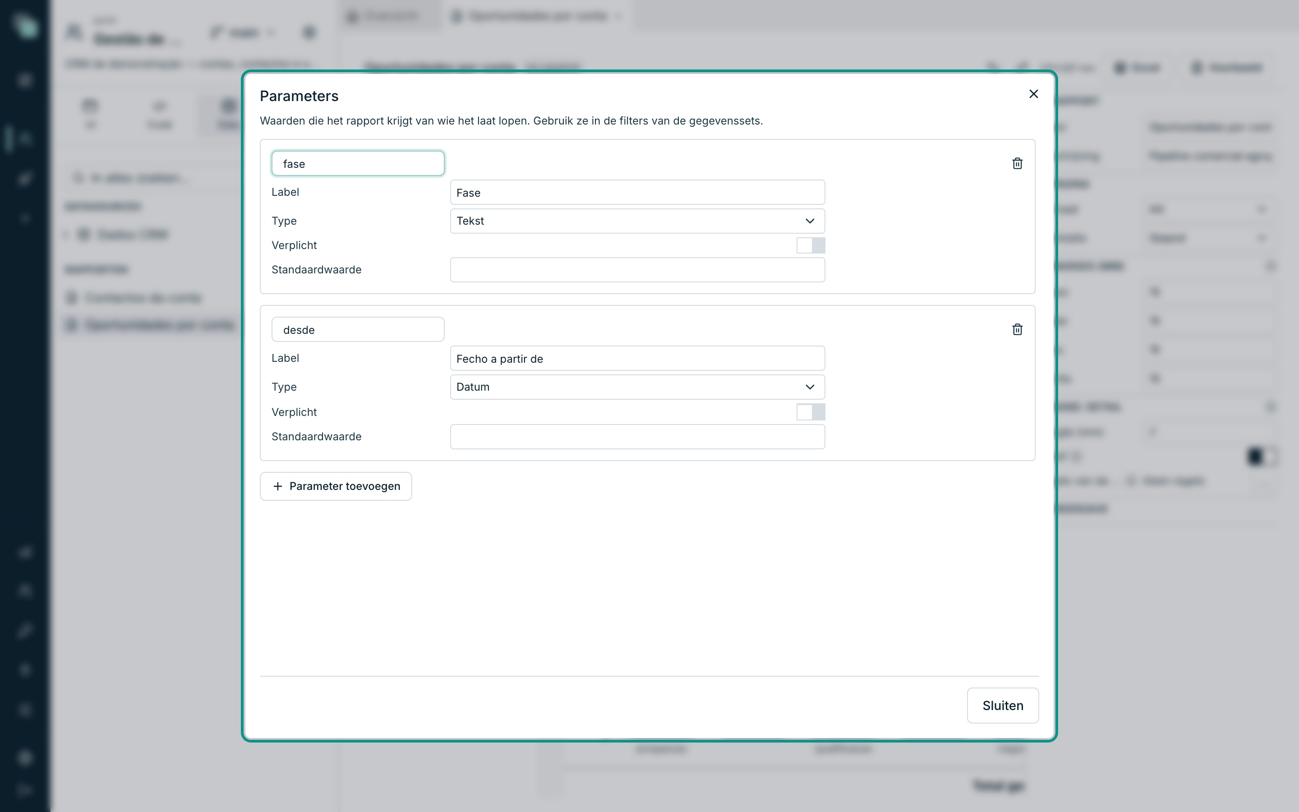Click the Sluiten button
This screenshot has height=812, width=1299.
[x=1003, y=705]
